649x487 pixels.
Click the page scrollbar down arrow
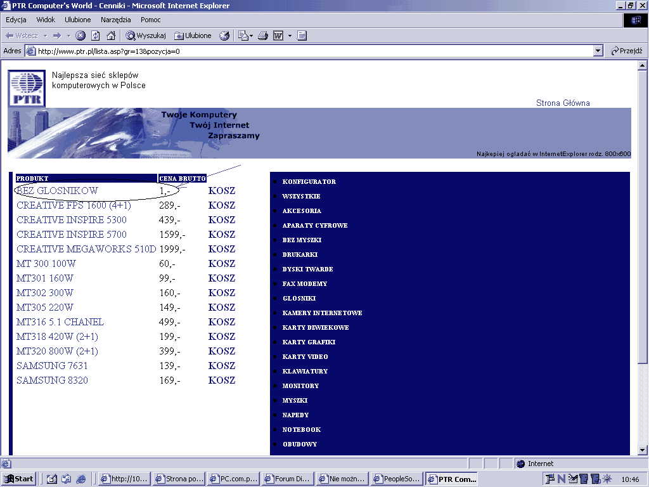point(642,450)
